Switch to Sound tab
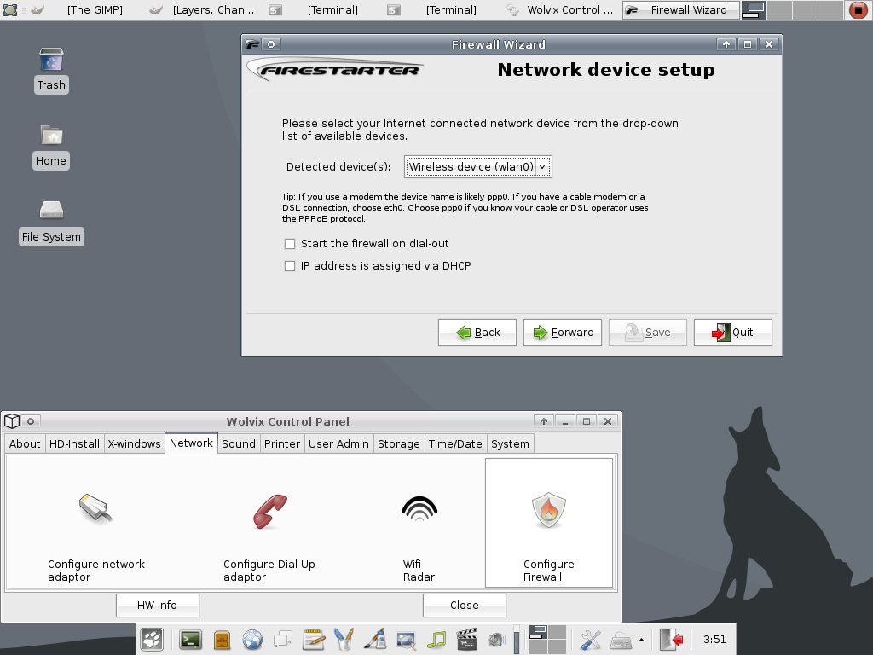Viewport: 873px width, 655px height. [x=239, y=443]
